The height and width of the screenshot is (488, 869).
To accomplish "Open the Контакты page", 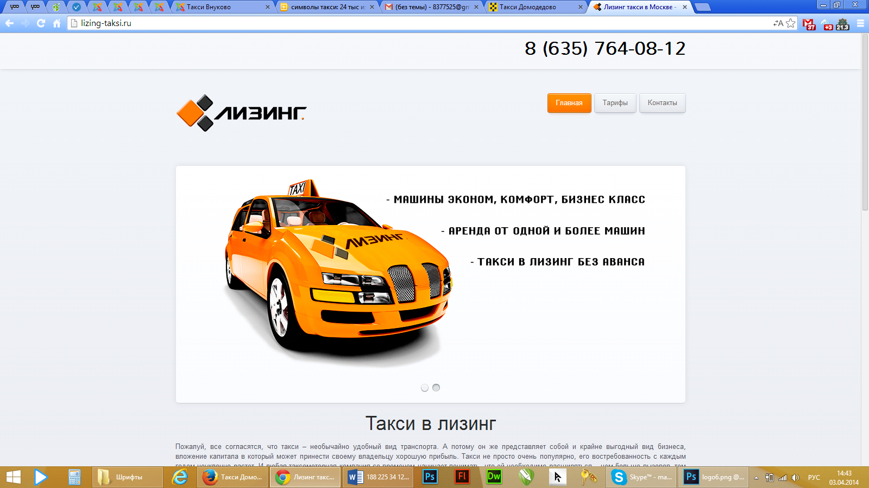I will point(663,103).
